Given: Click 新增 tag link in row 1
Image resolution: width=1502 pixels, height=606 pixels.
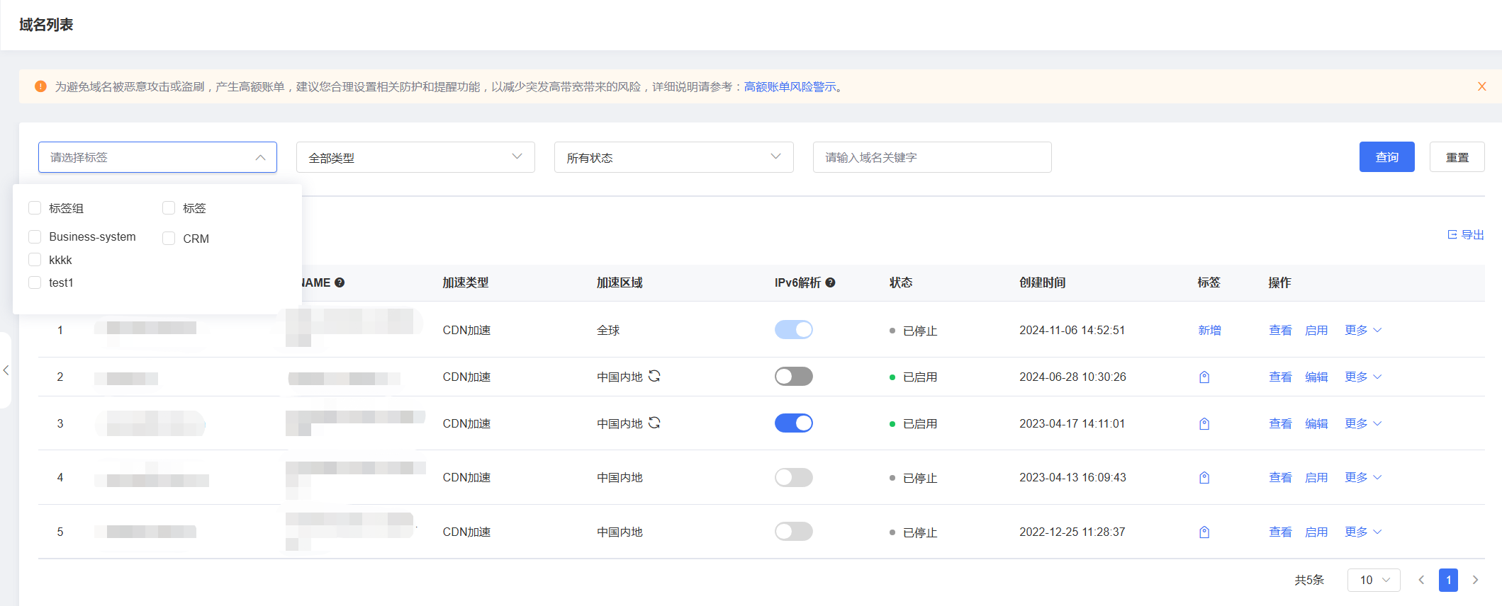Looking at the screenshot, I should click(x=1210, y=330).
